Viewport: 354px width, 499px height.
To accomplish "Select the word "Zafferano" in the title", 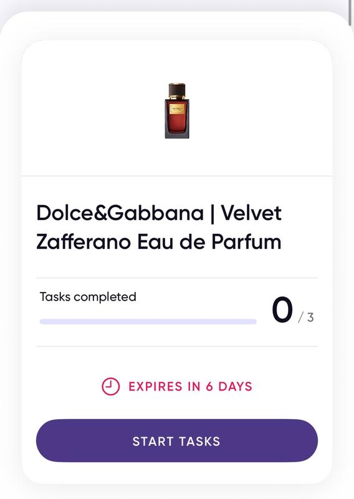I will (84, 241).
